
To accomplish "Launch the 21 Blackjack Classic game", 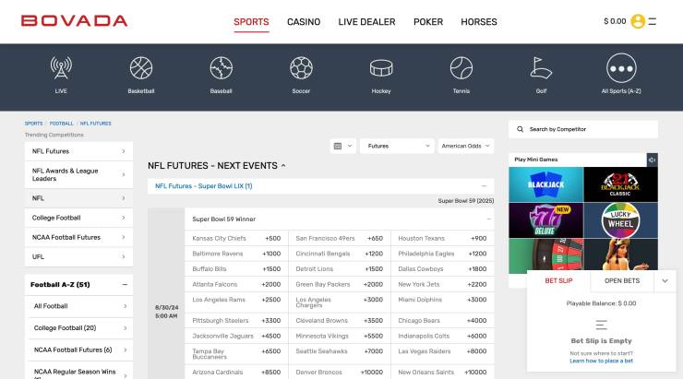I will click(x=621, y=184).
